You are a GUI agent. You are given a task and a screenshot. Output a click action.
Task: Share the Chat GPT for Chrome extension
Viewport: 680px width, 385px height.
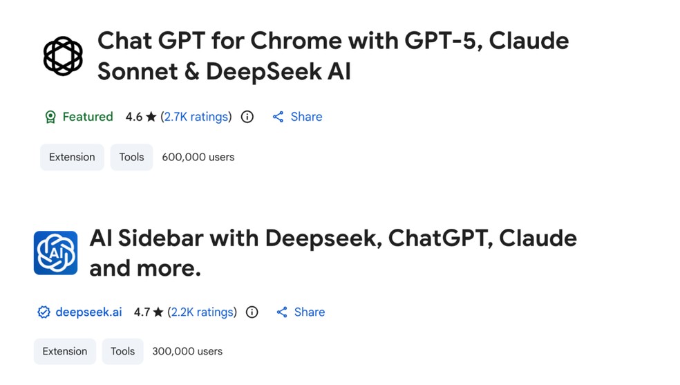[x=297, y=117]
